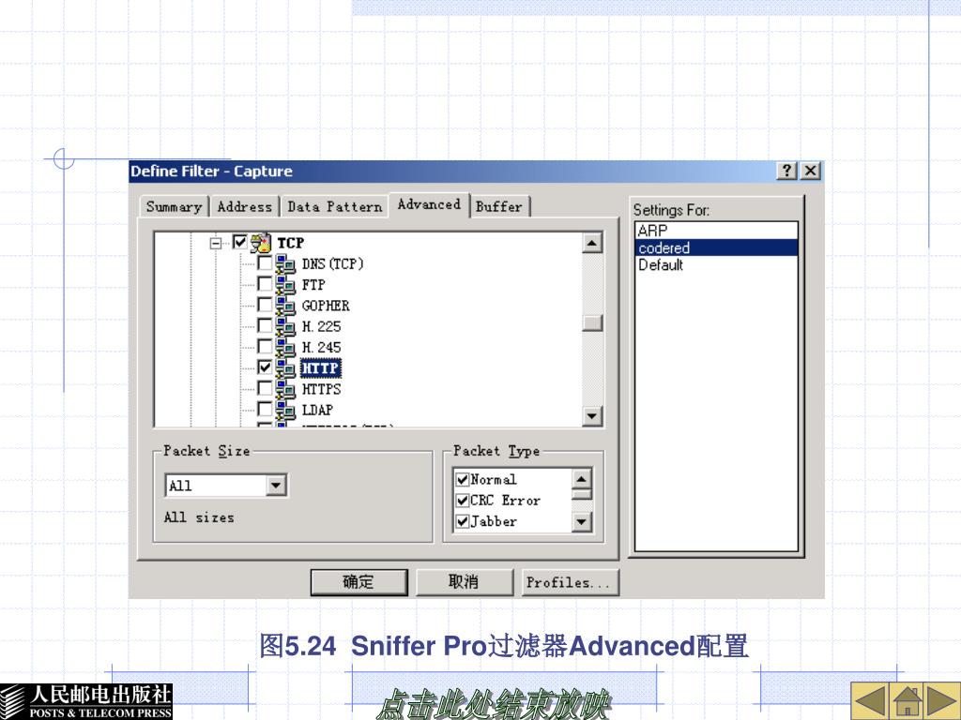Enable the FTP checkbox
Viewport: 961px width, 720px height.
pos(265,284)
